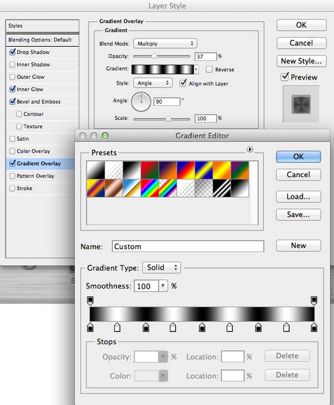Select the black-to-white Foreground to Background preset

pyautogui.click(x=96, y=170)
